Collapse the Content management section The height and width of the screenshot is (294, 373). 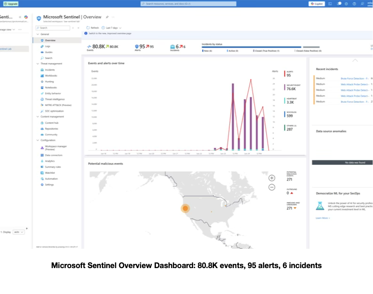38,117
